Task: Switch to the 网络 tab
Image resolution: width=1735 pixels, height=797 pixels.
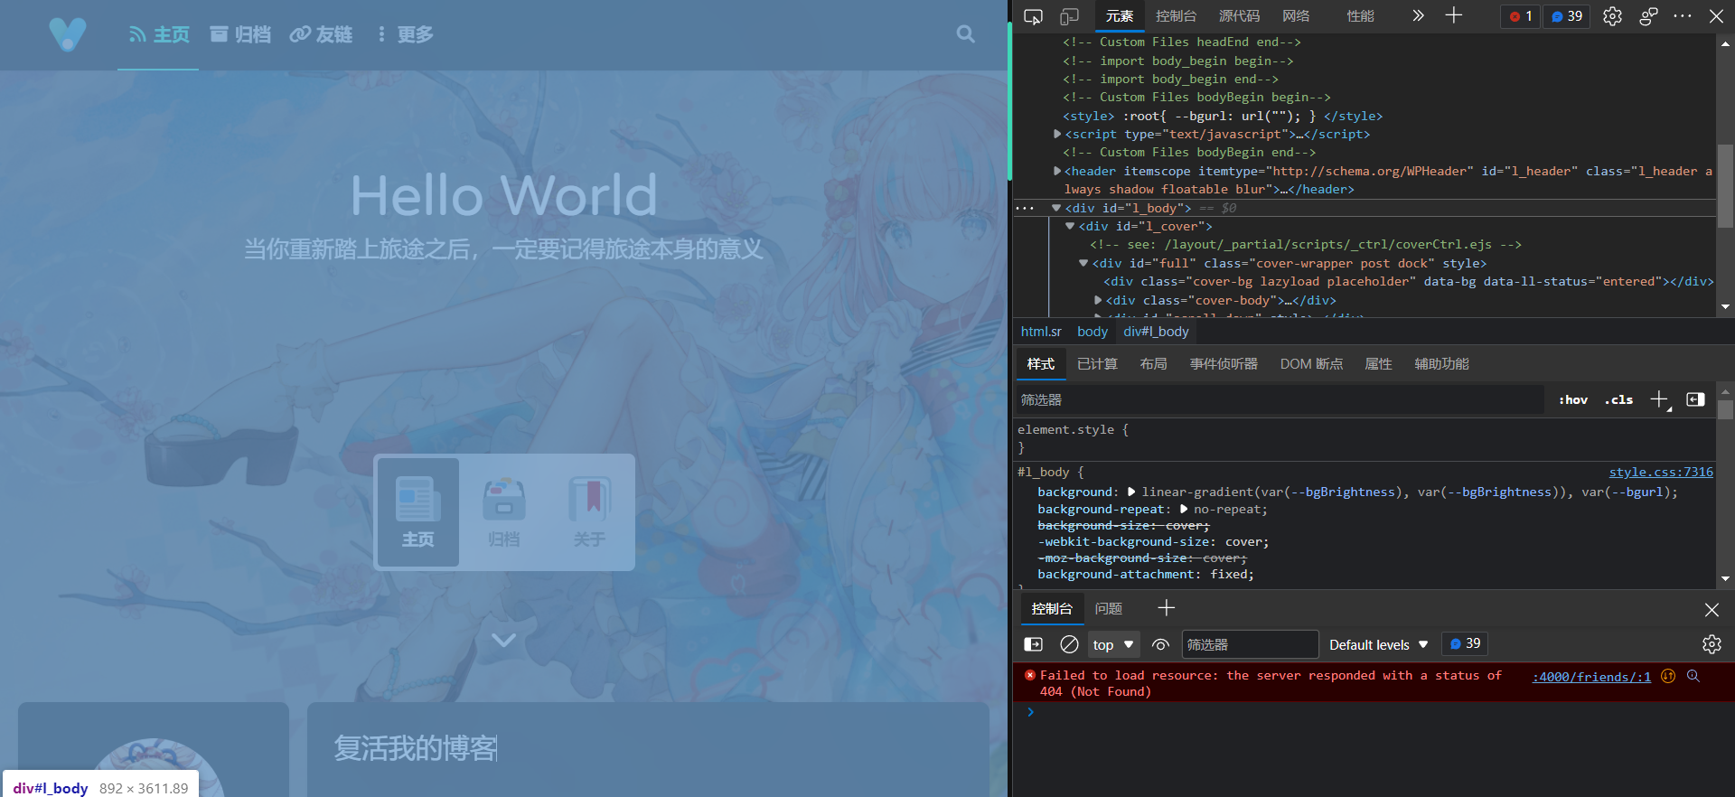Action: point(1296,16)
